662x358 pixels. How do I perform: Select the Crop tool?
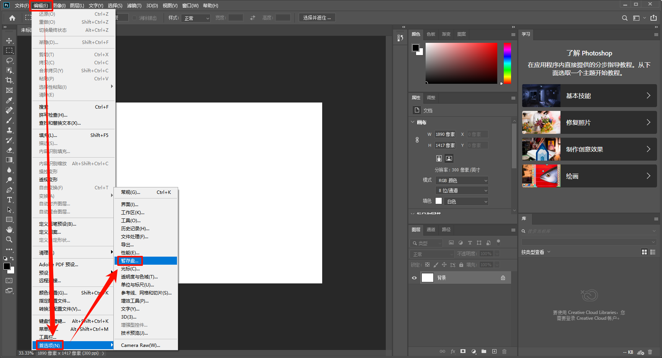(9, 80)
